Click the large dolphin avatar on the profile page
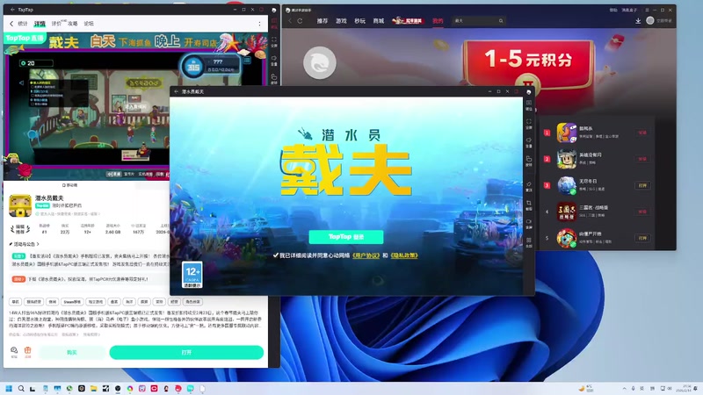This screenshot has height=395, width=703. pos(320,62)
